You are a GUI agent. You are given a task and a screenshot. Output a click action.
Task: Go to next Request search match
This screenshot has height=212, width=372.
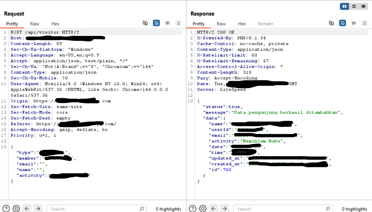click(x=38, y=208)
